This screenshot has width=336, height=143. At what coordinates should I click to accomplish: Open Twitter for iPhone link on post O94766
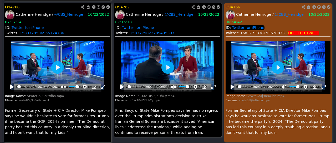tap(248, 28)
